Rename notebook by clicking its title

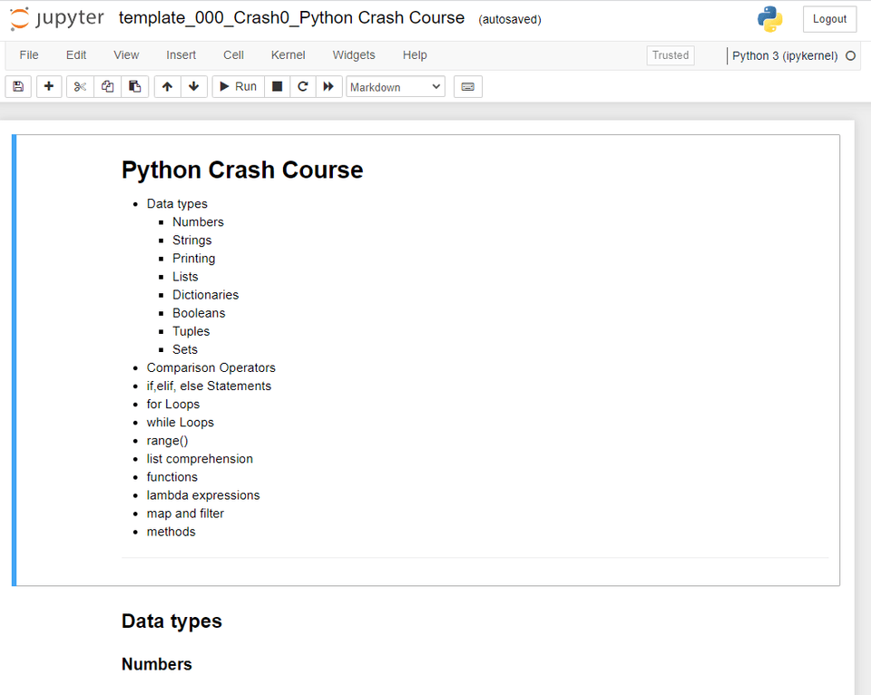[291, 18]
